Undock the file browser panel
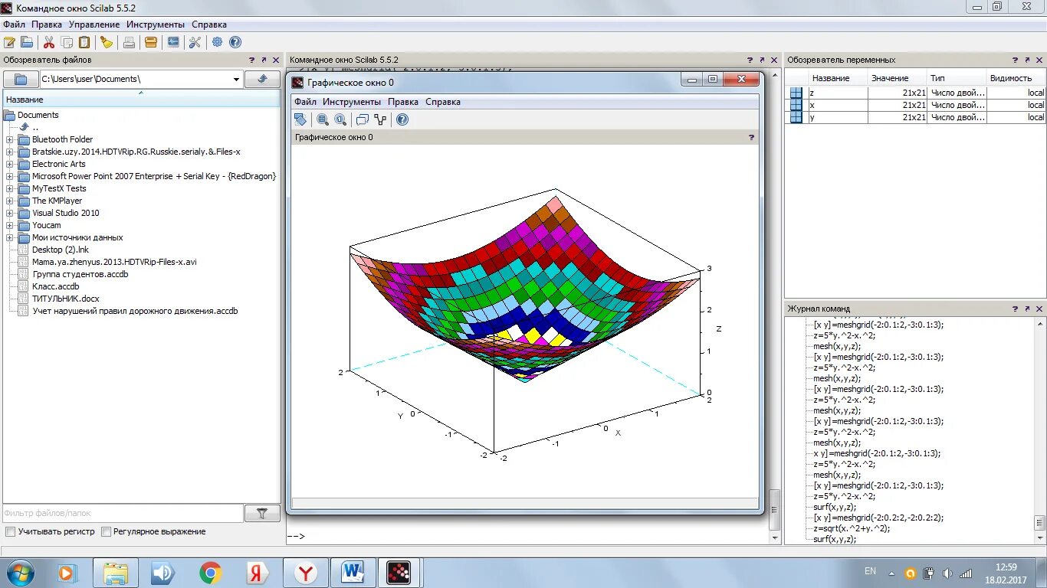Image resolution: width=1047 pixels, height=588 pixels. (264, 60)
